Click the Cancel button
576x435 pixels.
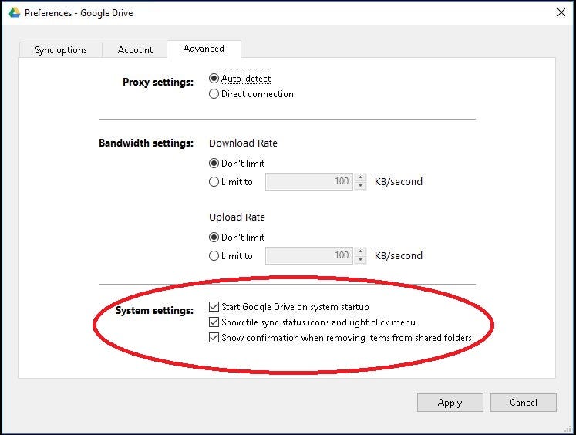pos(524,403)
